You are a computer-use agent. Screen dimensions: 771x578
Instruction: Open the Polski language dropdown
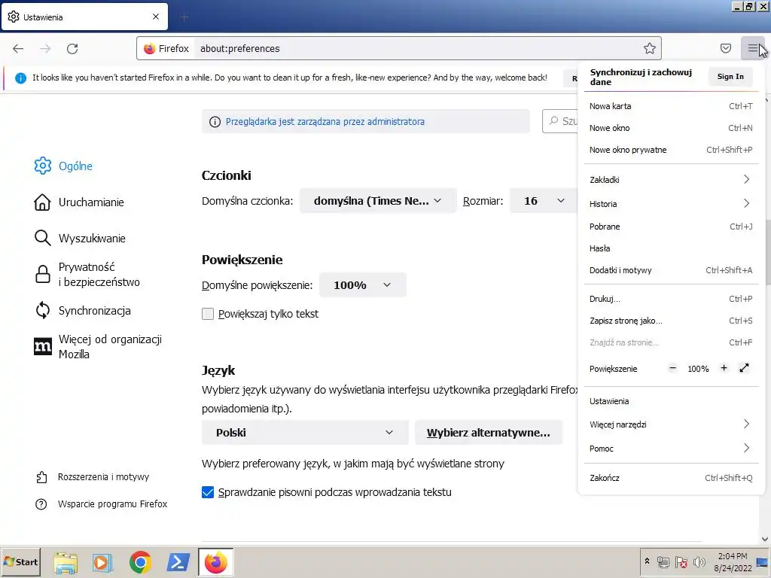tap(305, 433)
